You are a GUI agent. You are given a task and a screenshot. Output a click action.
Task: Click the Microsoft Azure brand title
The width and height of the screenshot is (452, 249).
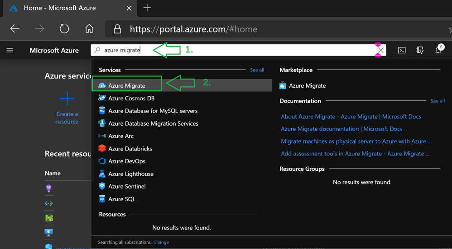(x=54, y=50)
